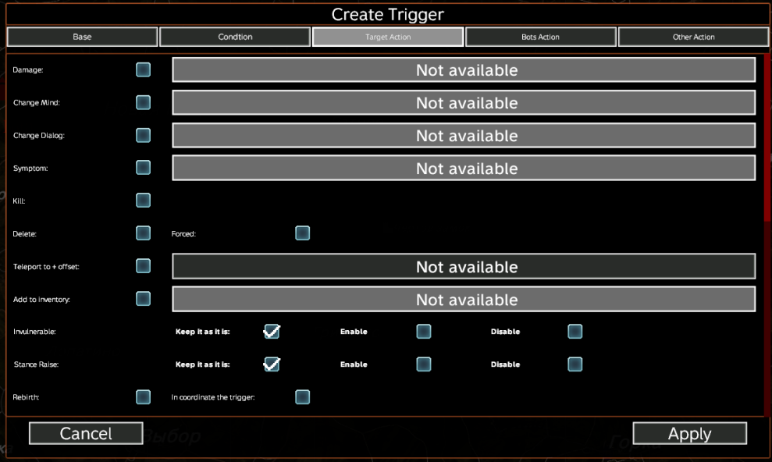Enable the Forced checkbox
Viewport: 772px width, 462px height.
point(302,233)
